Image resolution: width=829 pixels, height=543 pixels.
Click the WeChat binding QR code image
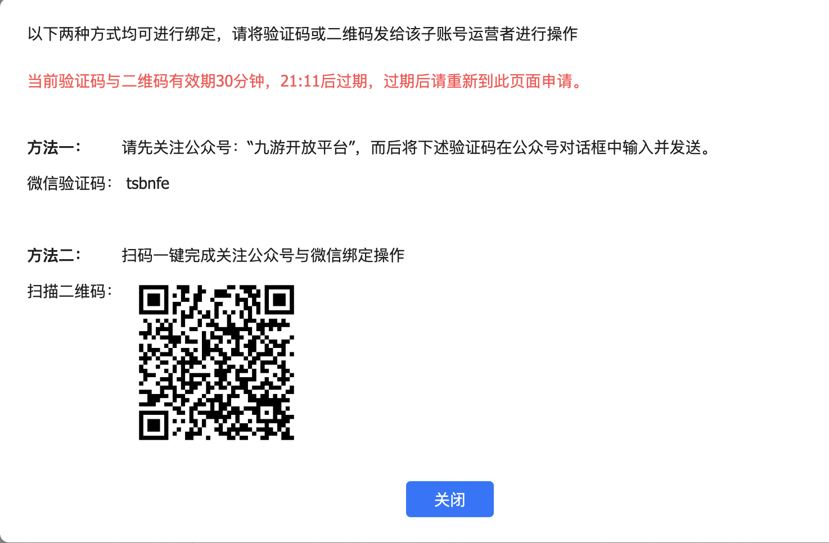217,363
